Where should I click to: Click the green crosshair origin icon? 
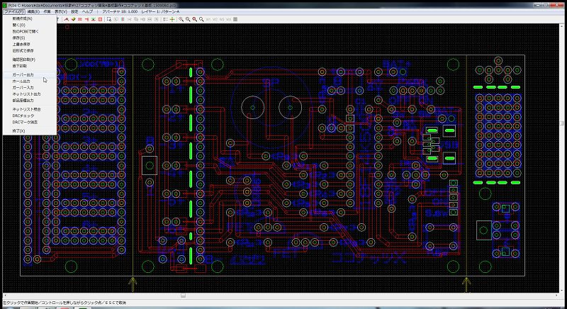[172, 19]
